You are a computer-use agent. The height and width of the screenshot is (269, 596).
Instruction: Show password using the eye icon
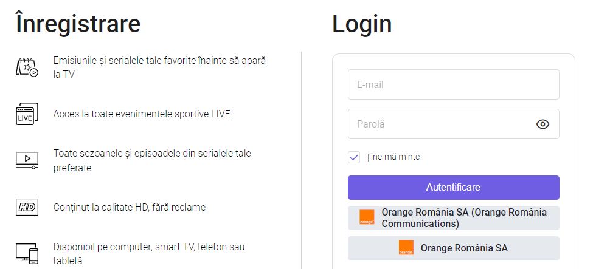tap(542, 124)
